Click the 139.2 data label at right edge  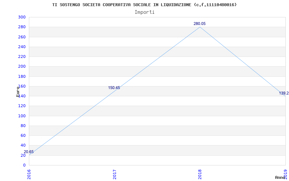click(x=284, y=93)
